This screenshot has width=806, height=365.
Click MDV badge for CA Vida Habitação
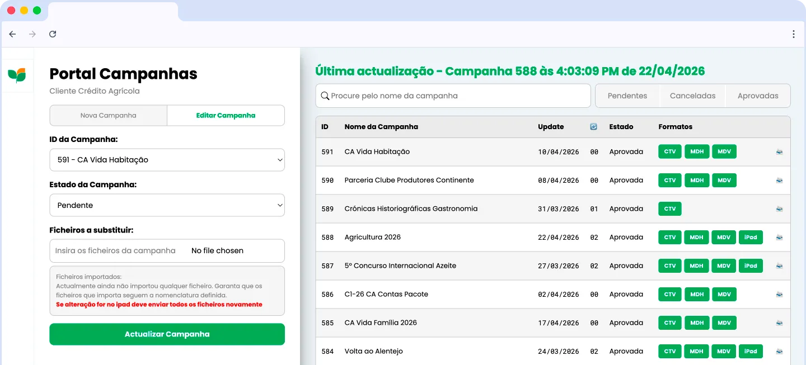724,151
